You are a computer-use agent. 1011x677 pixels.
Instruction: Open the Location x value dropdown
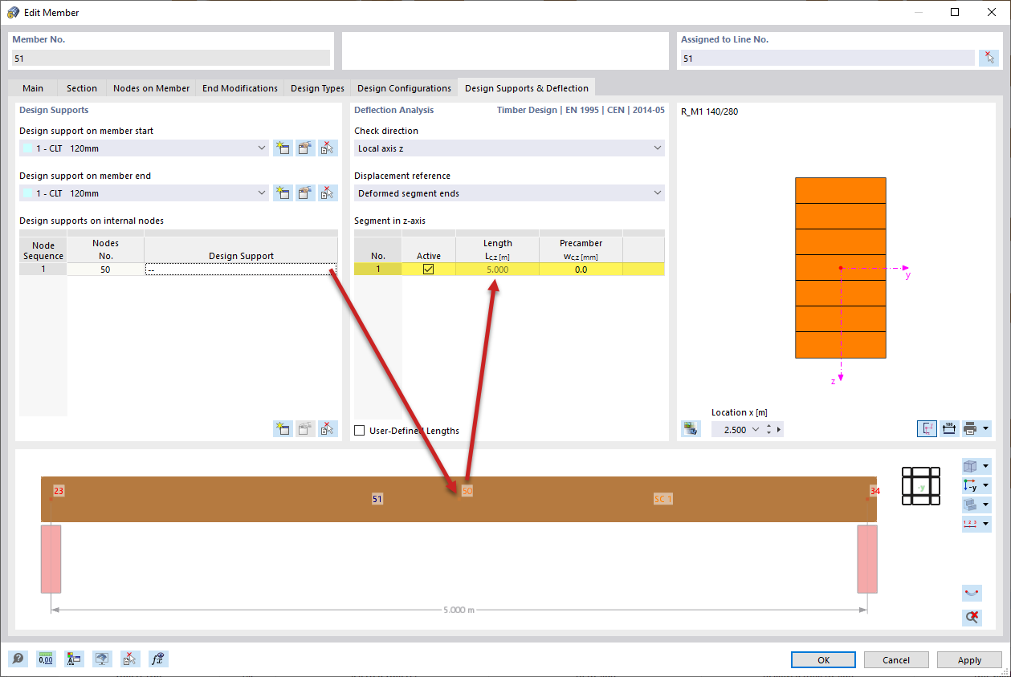756,429
